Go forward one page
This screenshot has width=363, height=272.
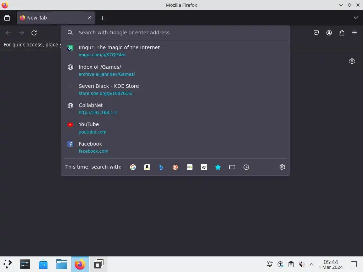pos(21,33)
